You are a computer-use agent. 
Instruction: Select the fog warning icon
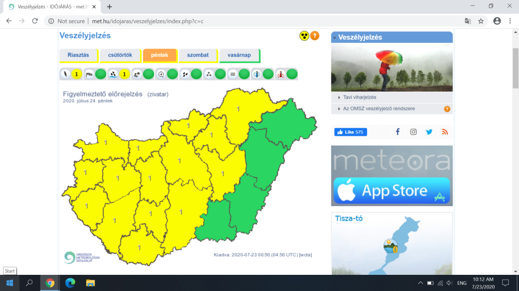232,74
